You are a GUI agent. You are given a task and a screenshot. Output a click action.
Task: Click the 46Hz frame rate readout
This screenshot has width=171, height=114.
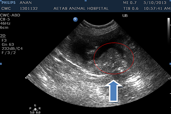point(5,23)
